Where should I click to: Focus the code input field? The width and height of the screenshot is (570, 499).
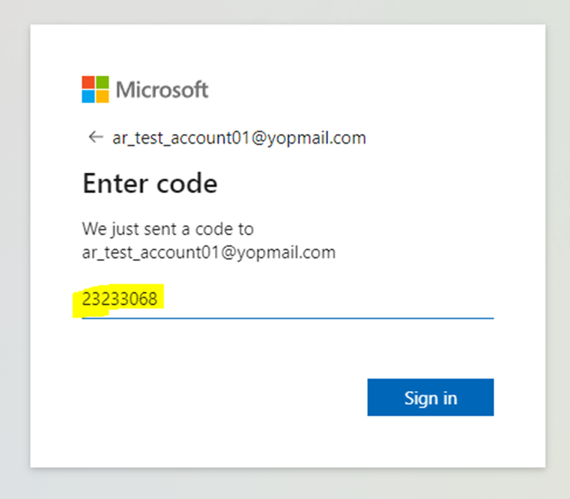[288, 300]
